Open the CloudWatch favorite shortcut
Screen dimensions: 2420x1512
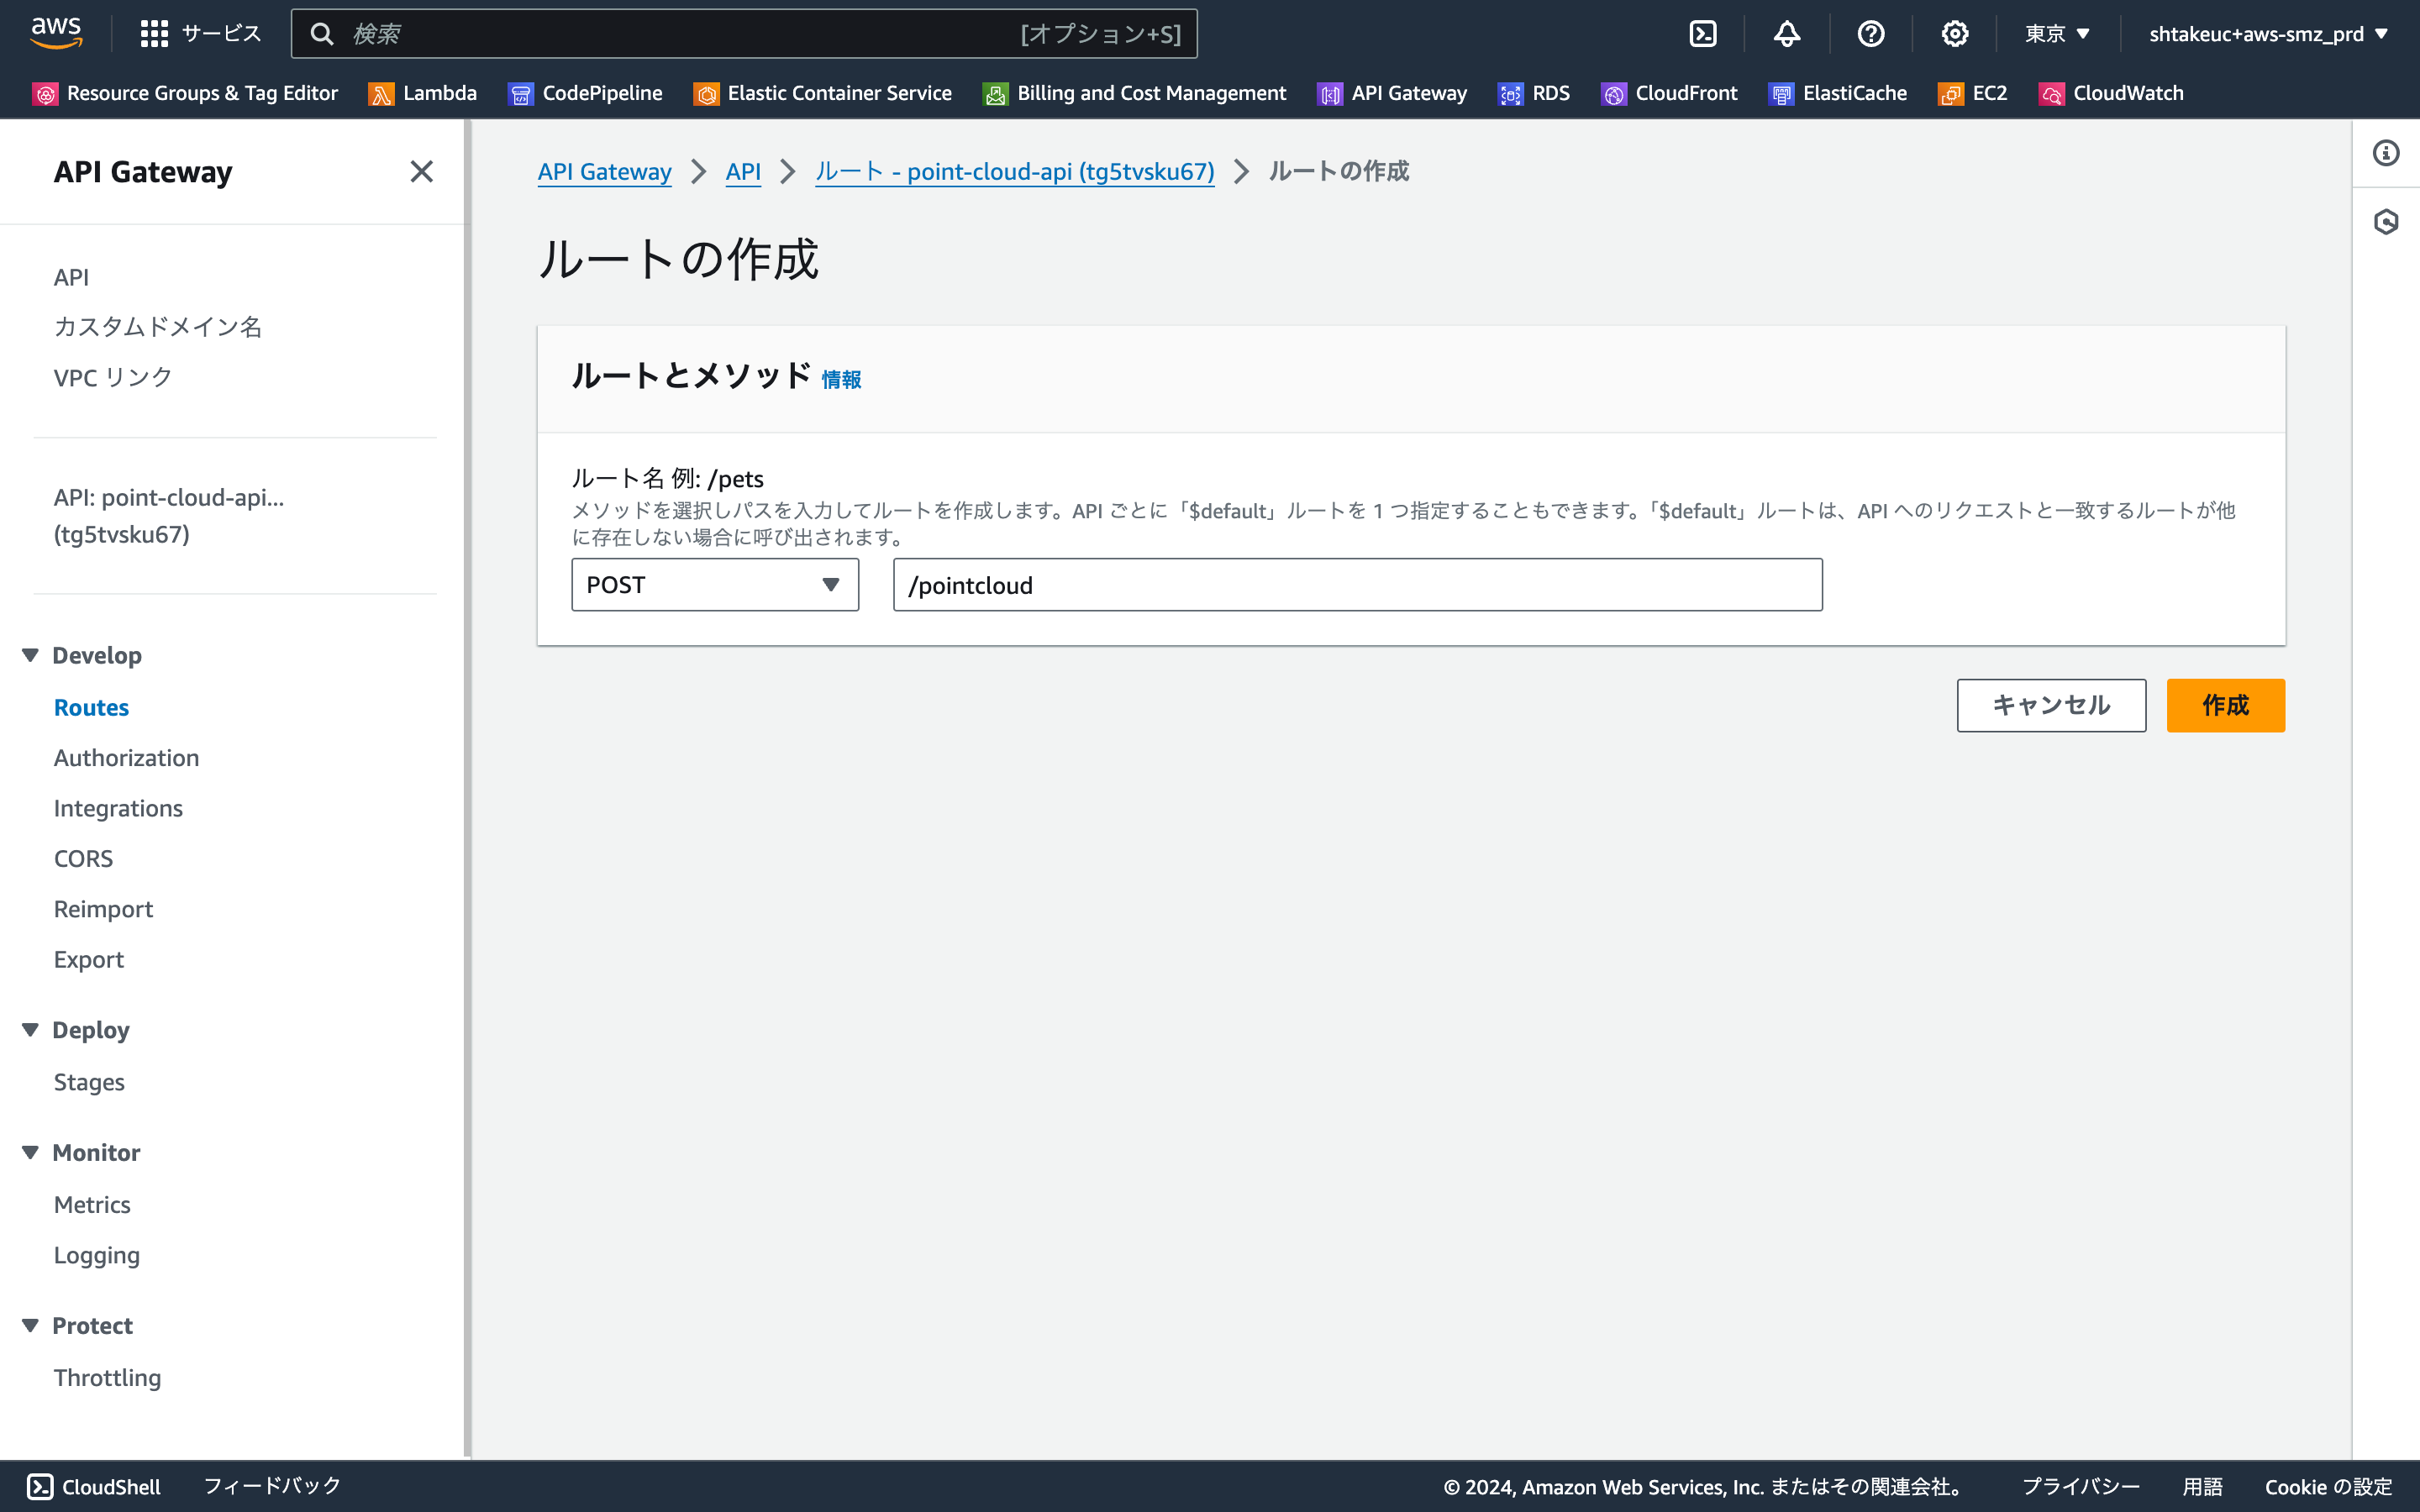(x=2111, y=93)
